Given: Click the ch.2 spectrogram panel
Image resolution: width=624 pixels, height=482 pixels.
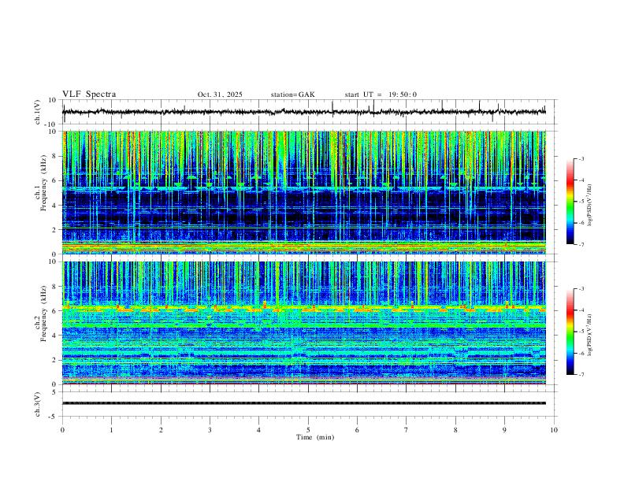Looking at the screenshot, I should coord(304,323).
